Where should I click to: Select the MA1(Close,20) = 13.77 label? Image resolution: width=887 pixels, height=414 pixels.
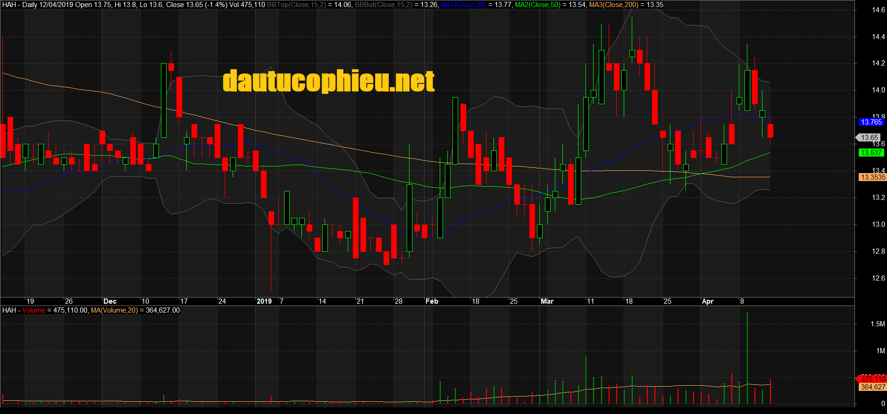point(476,5)
